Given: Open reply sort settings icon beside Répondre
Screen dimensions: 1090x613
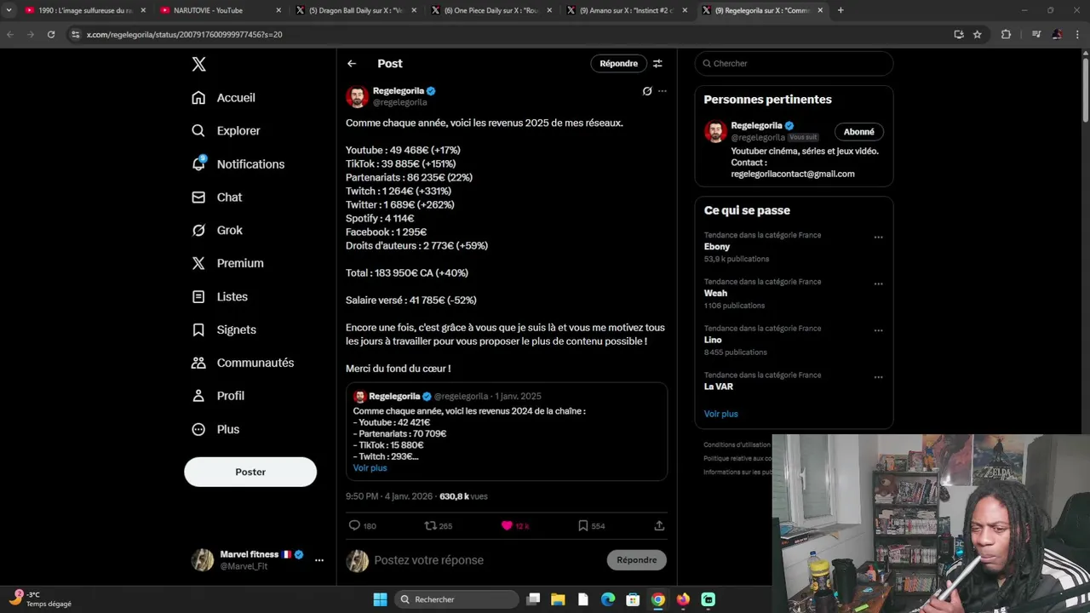Looking at the screenshot, I should point(657,64).
